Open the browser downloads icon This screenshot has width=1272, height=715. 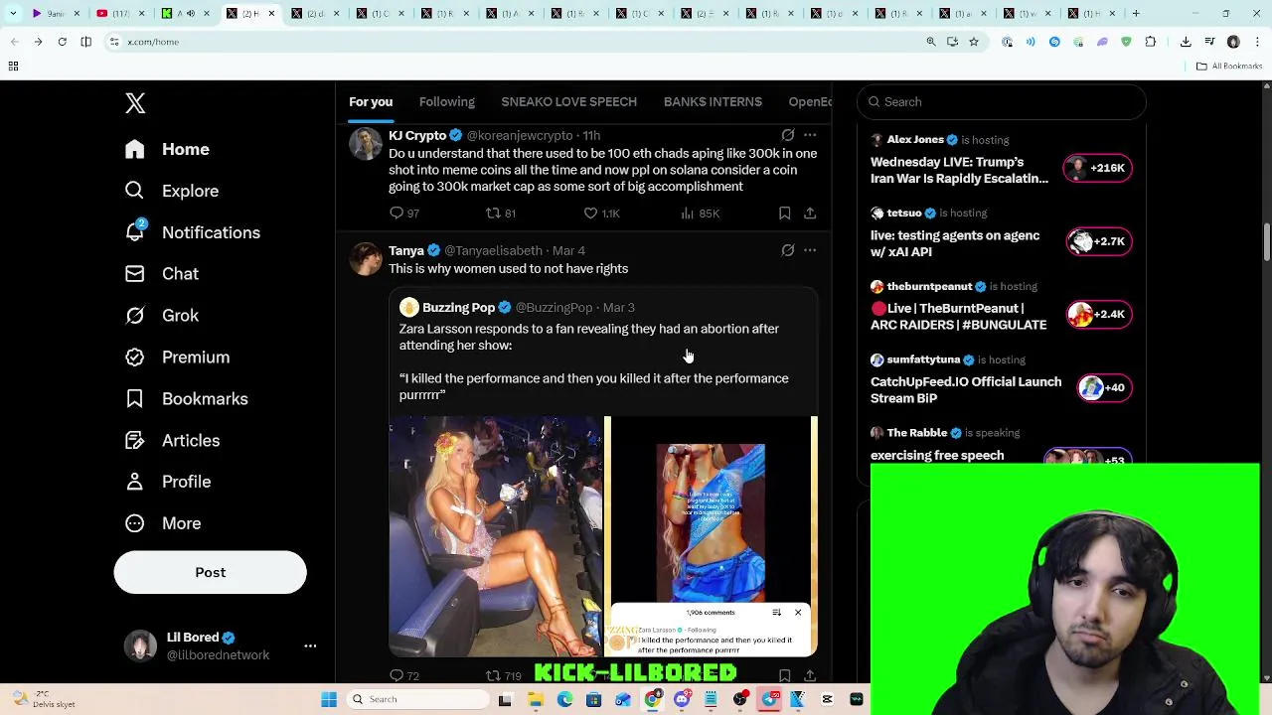[x=1186, y=42]
